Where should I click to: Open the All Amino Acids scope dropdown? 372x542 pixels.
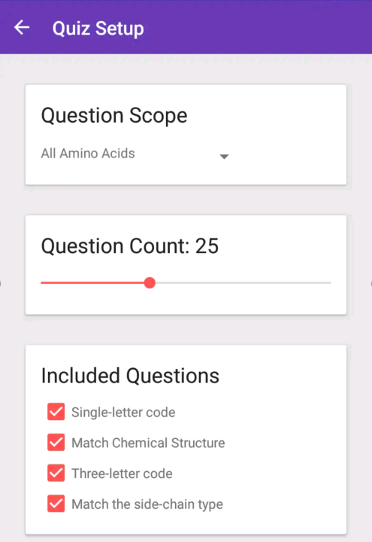coord(135,154)
